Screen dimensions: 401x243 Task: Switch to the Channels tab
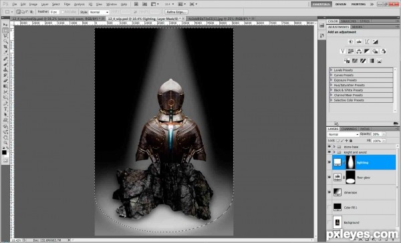(349, 129)
